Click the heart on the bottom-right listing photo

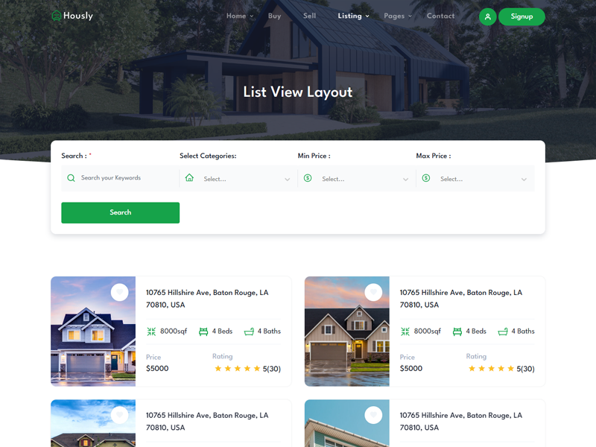[x=373, y=415]
